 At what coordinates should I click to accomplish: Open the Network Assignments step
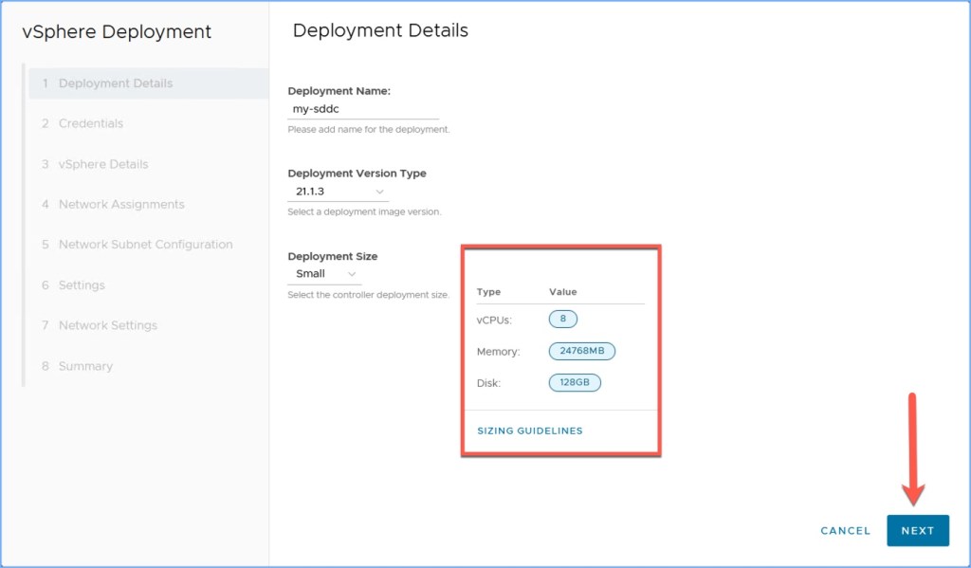tap(120, 204)
